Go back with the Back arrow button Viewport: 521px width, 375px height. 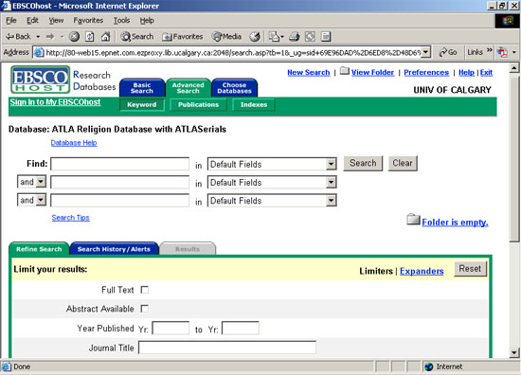pyautogui.click(x=18, y=37)
